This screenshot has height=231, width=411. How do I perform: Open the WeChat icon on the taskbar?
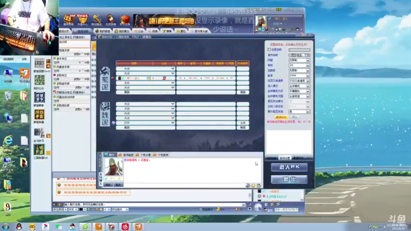click(59, 226)
